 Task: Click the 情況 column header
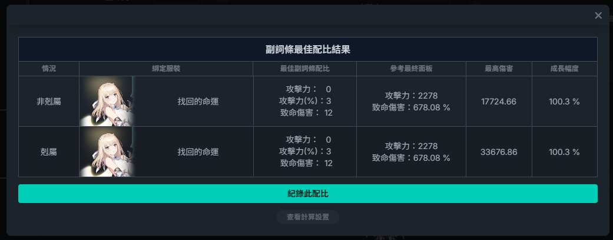(49, 69)
